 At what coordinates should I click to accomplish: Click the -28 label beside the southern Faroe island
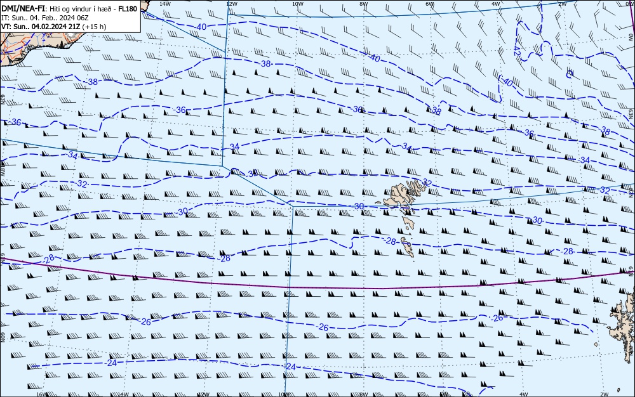[x=390, y=241]
